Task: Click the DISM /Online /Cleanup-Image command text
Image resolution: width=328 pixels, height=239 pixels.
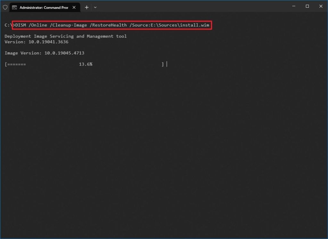Action: coord(112,25)
